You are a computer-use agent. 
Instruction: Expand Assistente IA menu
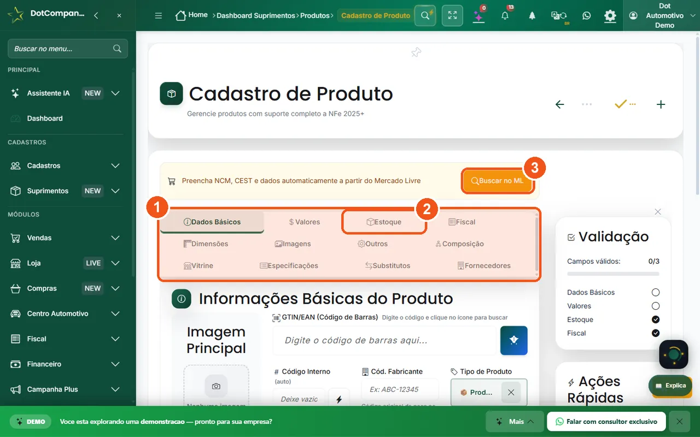coord(66,93)
